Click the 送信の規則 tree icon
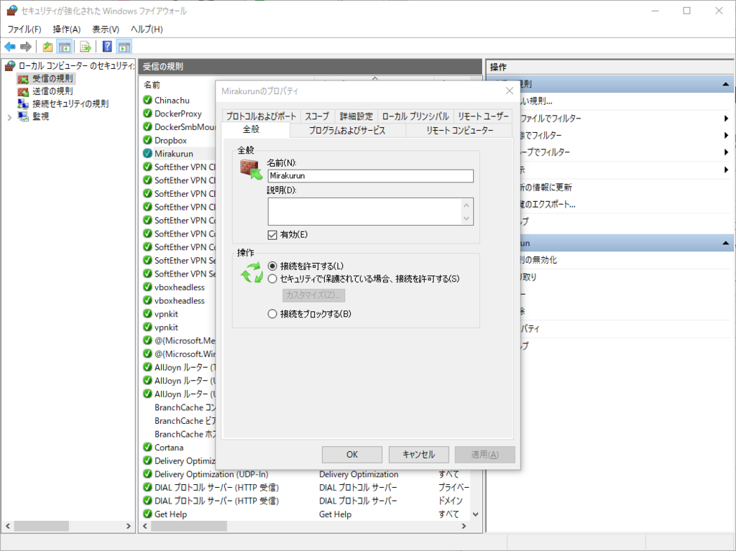The image size is (736, 551). coord(23,91)
